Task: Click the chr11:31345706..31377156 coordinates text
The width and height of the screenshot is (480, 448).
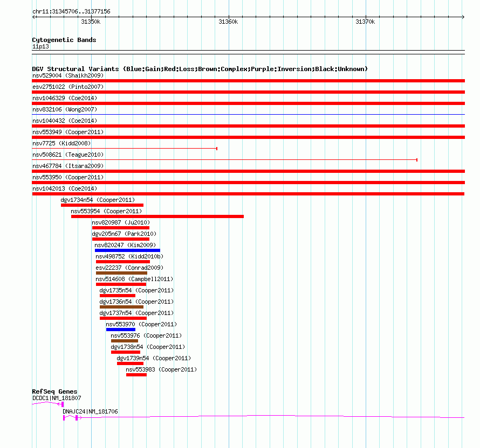Action: pos(71,11)
